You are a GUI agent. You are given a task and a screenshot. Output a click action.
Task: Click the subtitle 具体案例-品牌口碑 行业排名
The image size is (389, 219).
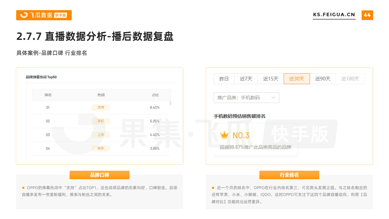(x=52, y=53)
